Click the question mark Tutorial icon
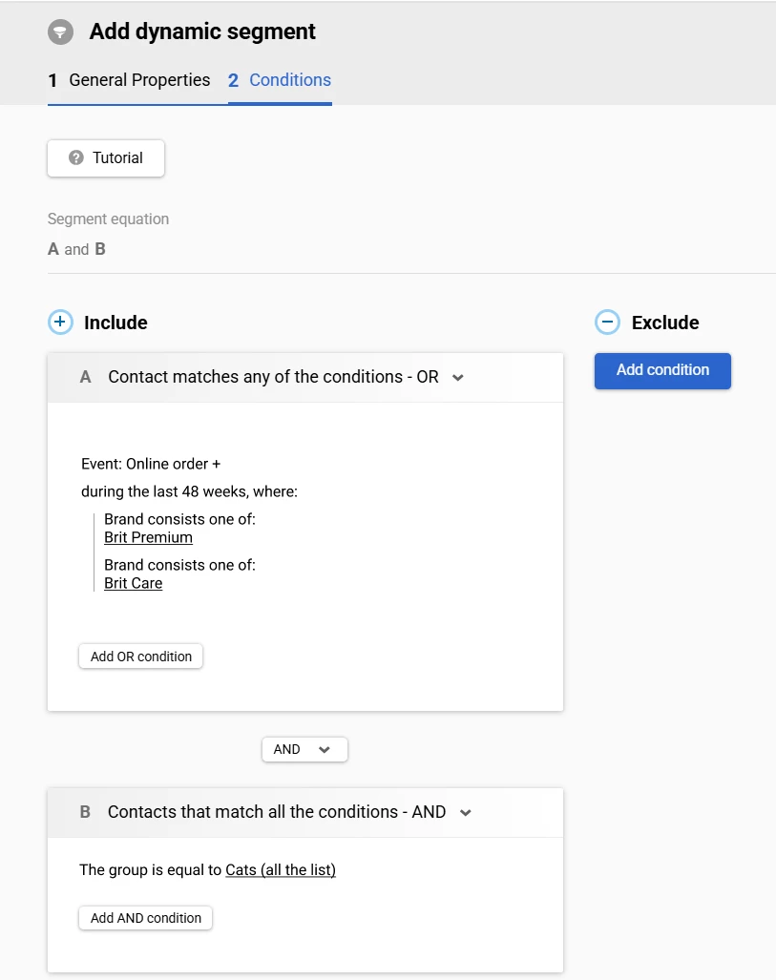 (x=76, y=157)
